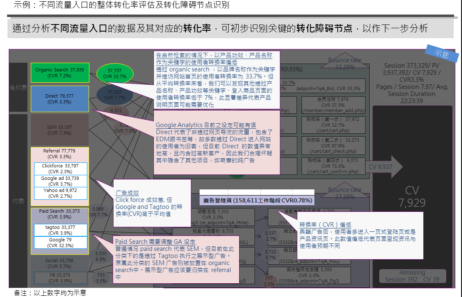The image size is (462, 297).
Task: Click the Google Analytics 目前之设定可能有误 heading
Action: point(206,125)
